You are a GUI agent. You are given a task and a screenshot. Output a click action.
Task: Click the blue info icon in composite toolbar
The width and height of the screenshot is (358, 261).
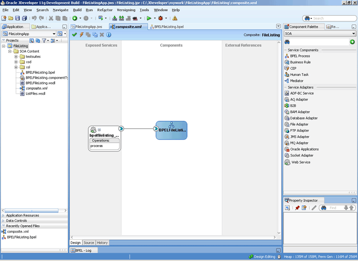tap(109, 35)
